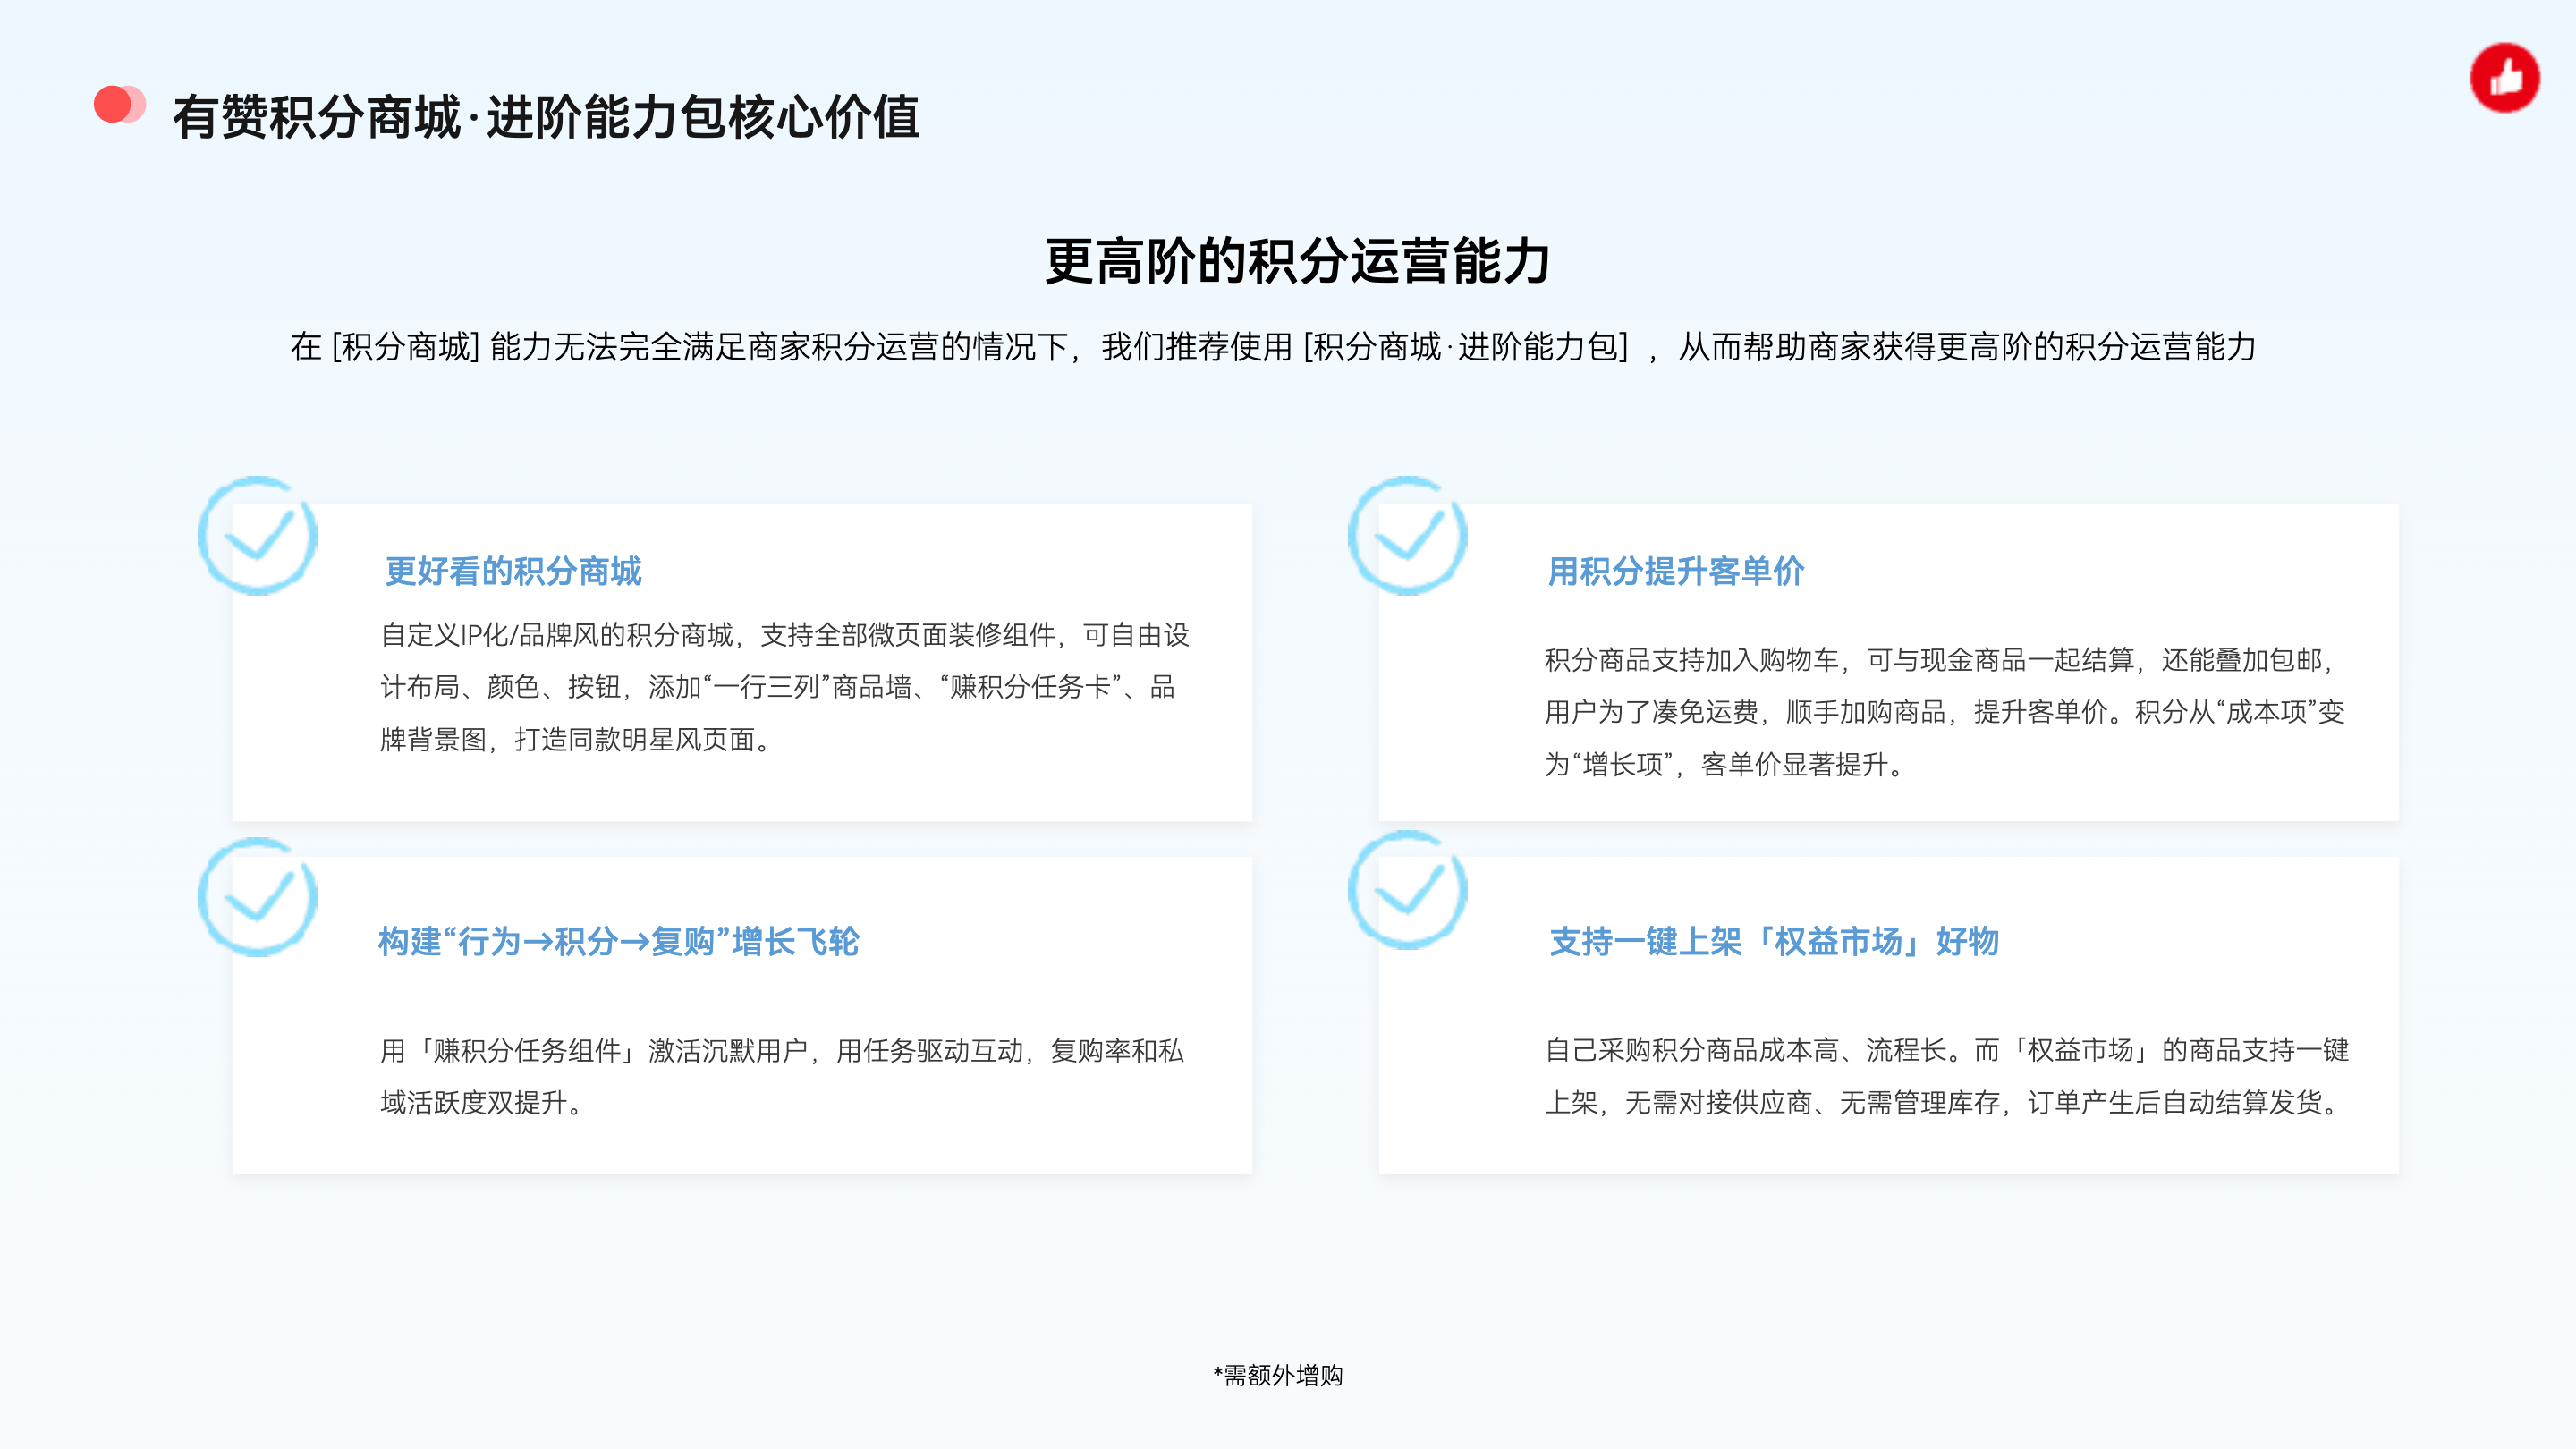
Task: Click description text starting 自定义IP化/品牌风
Action: tap(784, 635)
